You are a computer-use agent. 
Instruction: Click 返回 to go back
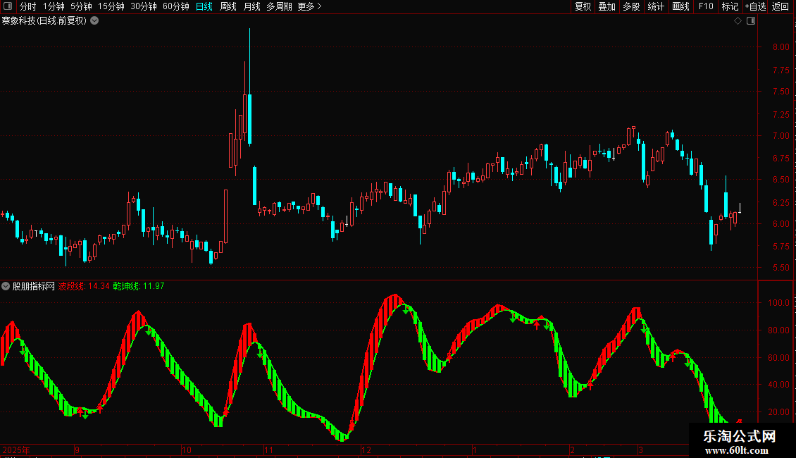tap(781, 6)
